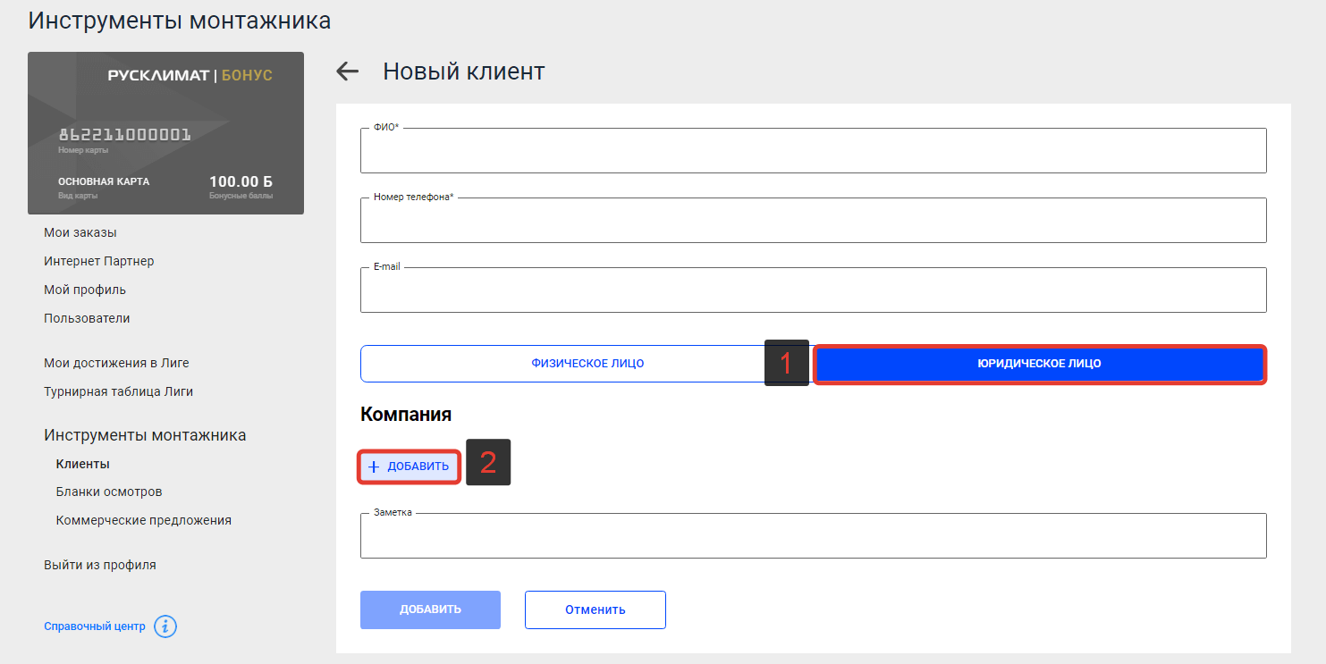Screen dimensions: 1326x664
Task: Click the 100.00 Б bonus balance
Action: click(x=241, y=181)
